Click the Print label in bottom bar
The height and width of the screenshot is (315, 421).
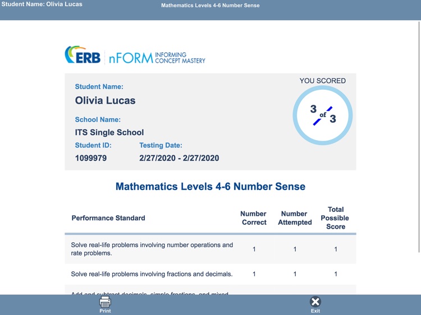[x=105, y=311]
